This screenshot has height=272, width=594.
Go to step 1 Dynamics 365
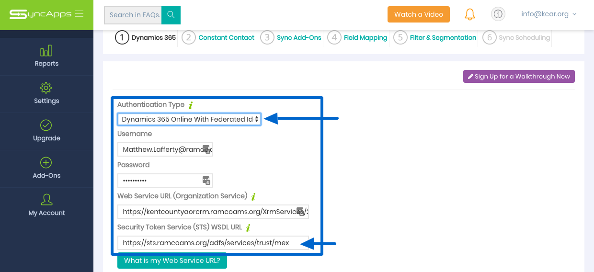click(146, 37)
